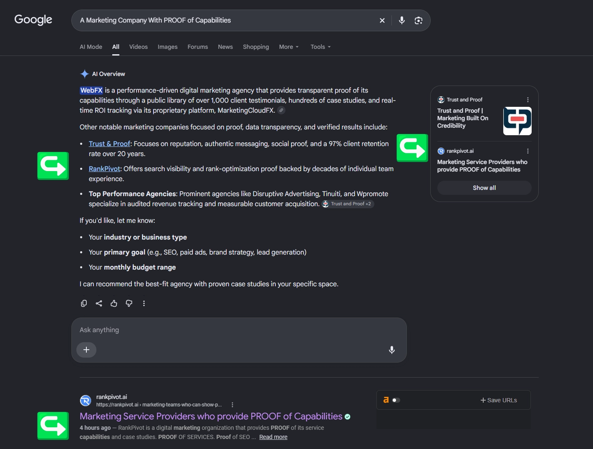Viewport: 593px width, 449px height.
Task: Open rankpivot.ai card Marketing Service Providers
Action: click(482, 166)
